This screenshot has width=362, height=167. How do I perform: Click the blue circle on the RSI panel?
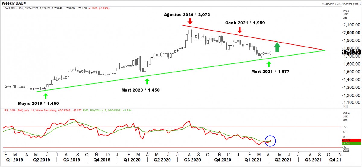(270, 141)
